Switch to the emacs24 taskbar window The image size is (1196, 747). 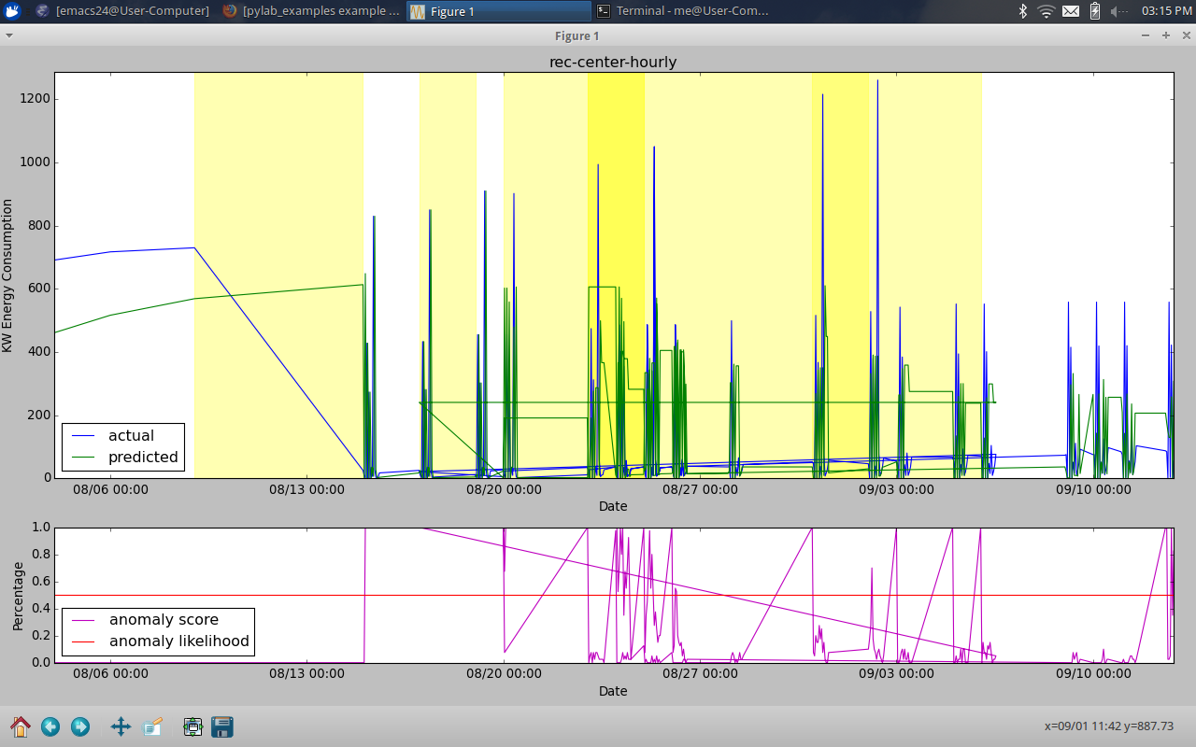122,11
